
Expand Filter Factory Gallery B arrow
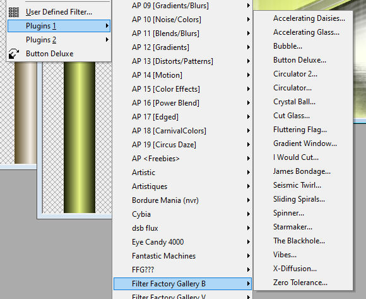(249, 284)
